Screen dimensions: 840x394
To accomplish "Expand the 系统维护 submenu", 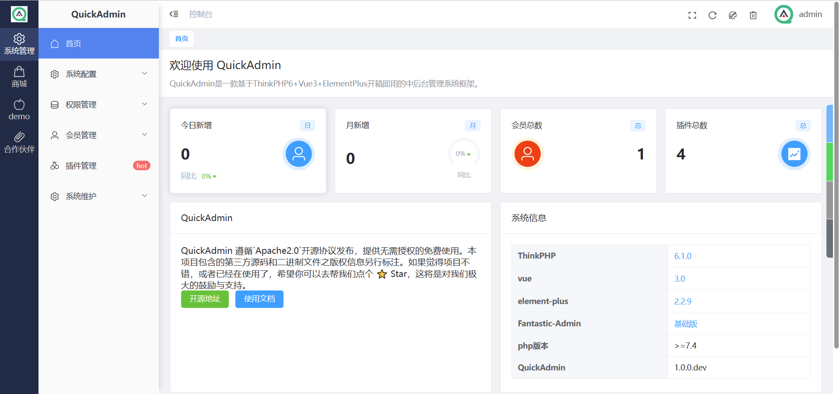I will (98, 196).
